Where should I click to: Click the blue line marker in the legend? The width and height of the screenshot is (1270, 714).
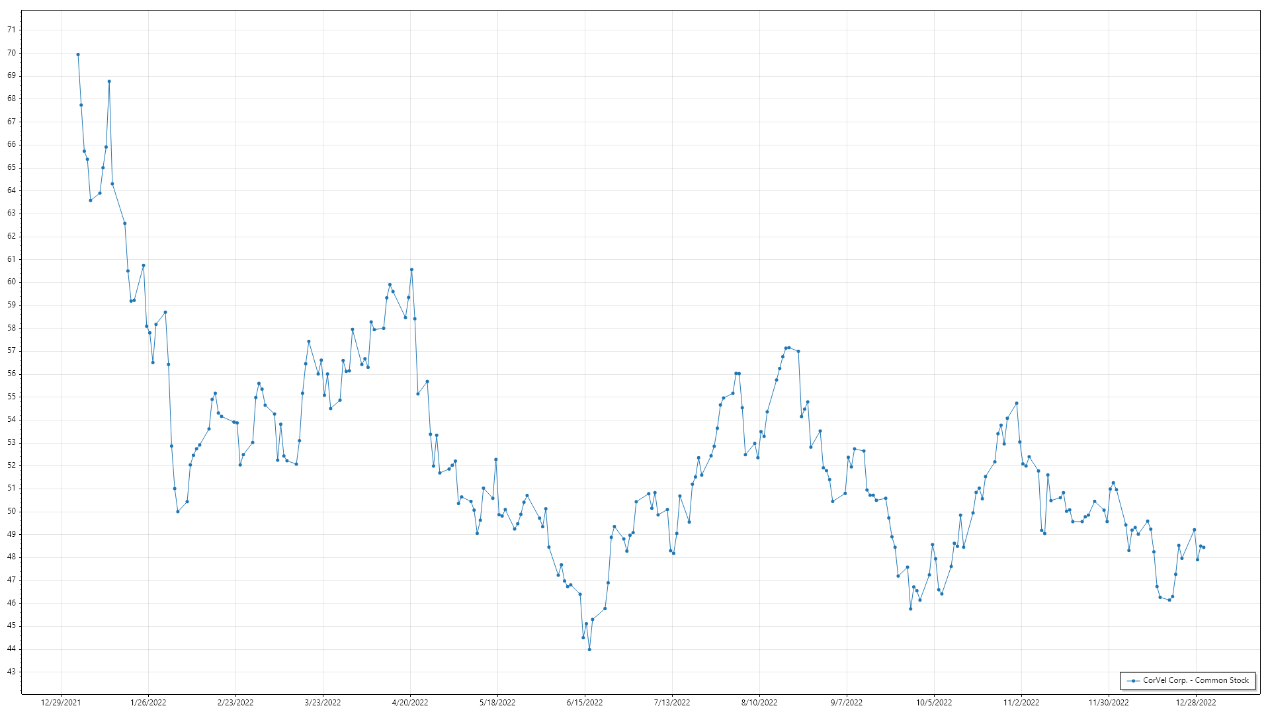tap(1134, 681)
